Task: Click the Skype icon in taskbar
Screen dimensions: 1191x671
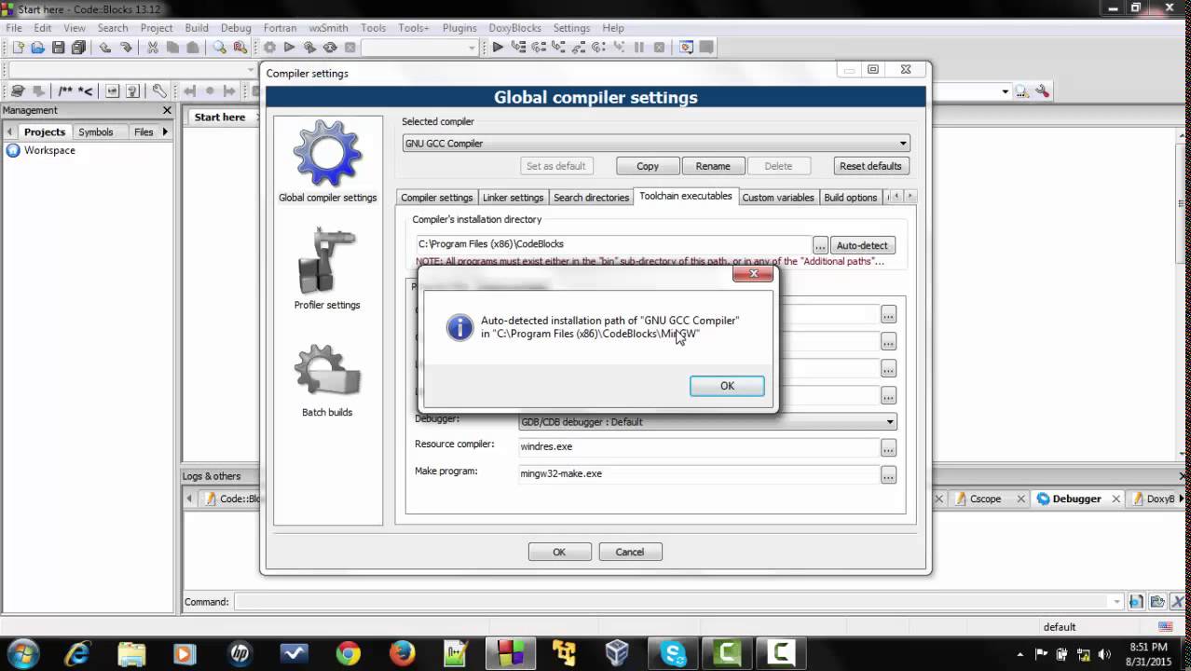Action: click(x=673, y=654)
